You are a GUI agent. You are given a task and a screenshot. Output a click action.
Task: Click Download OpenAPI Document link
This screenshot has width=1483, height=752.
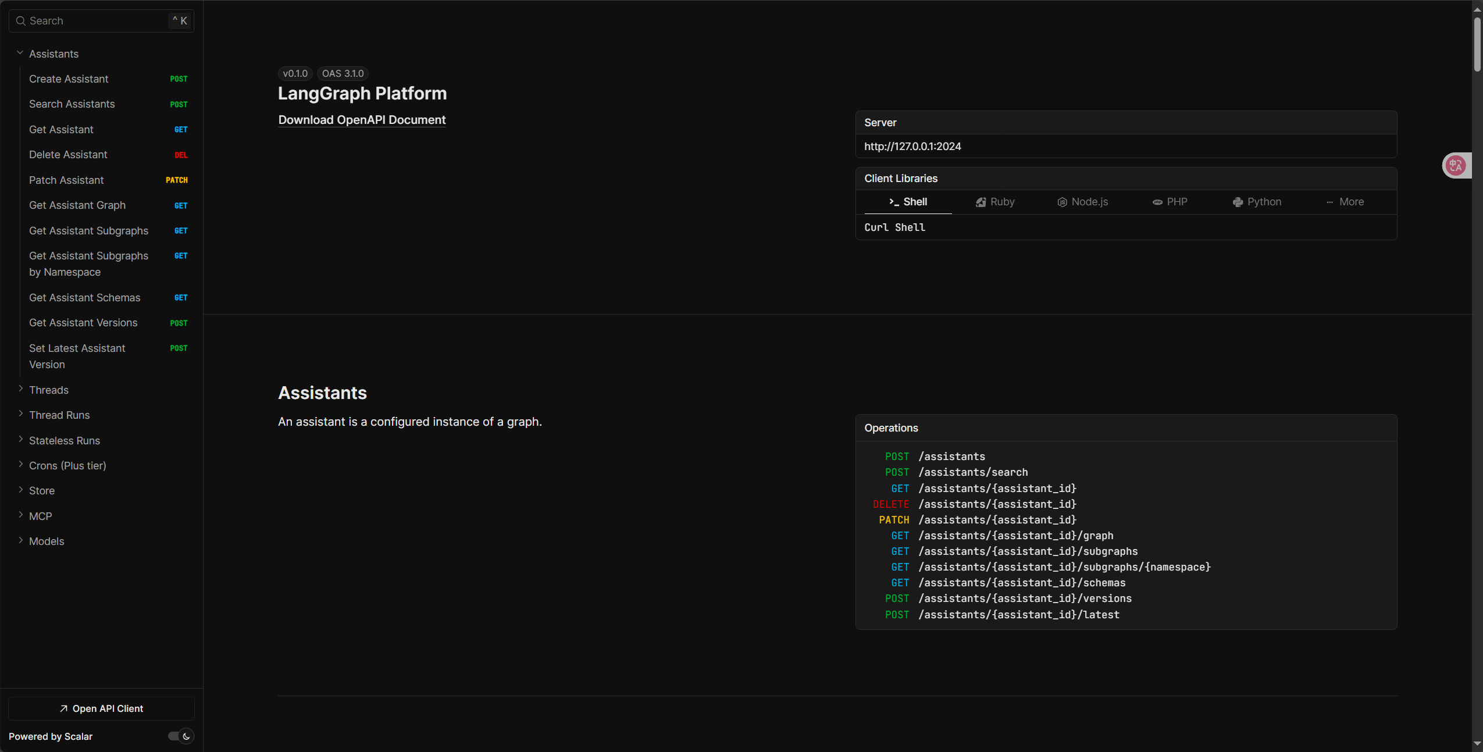[x=362, y=120]
